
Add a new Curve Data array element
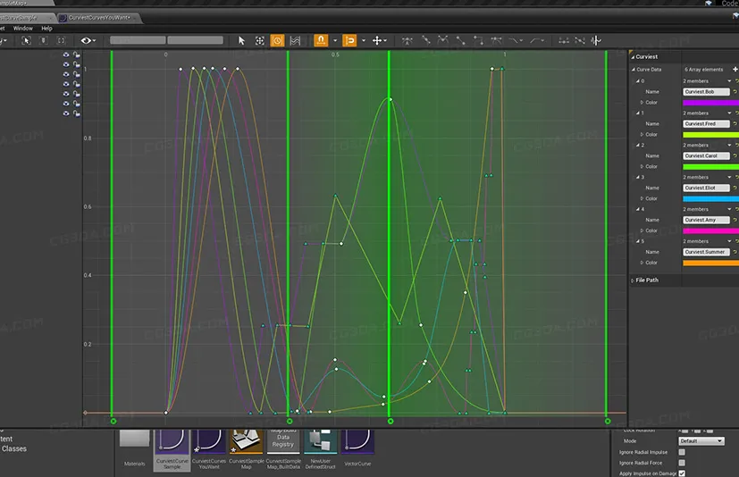(x=735, y=70)
